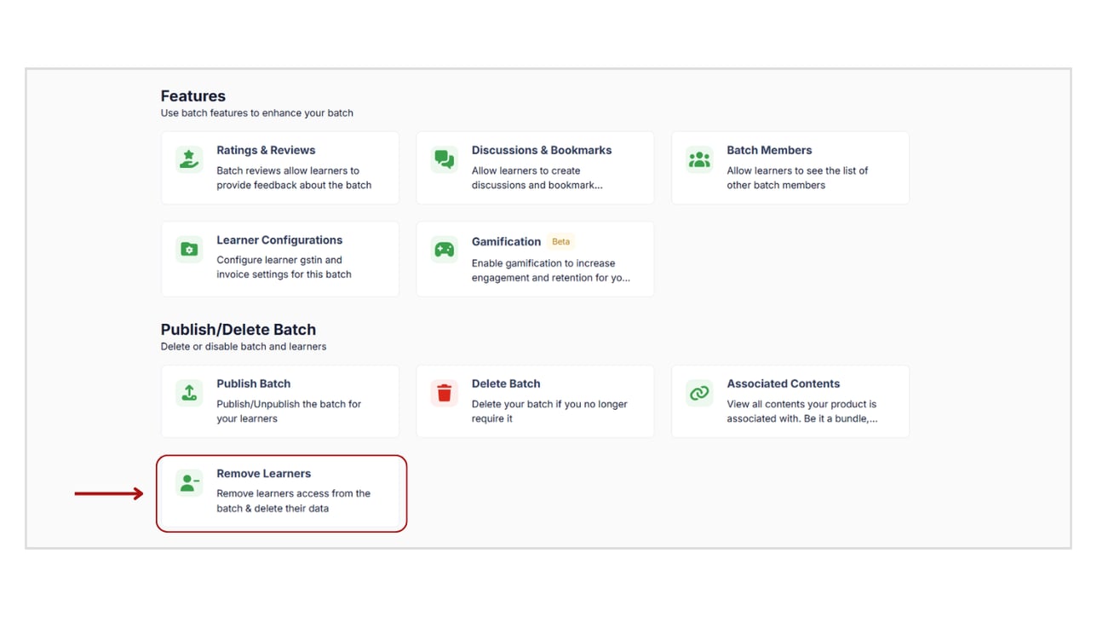Image resolution: width=1097 pixels, height=617 pixels.
Task: Click the Remove Learners user-minus icon
Action: pos(189,483)
